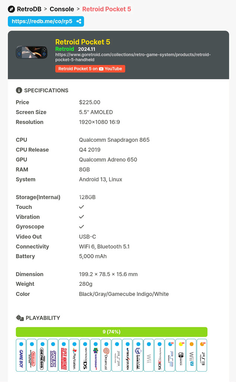236x382 pixels.
Task: Open the PS3 playability tile
Action: (x=202, y=355)
